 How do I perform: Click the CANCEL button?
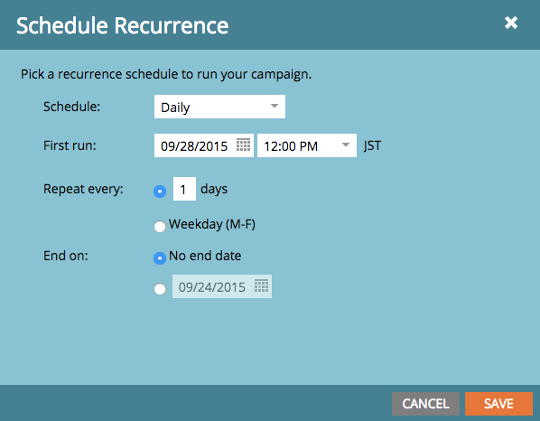click(x=425, y=404)
